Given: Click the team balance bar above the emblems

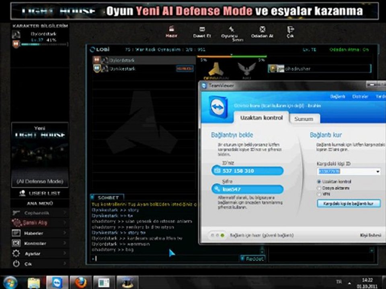Looking at the screenshot, I should click(232, 56).
